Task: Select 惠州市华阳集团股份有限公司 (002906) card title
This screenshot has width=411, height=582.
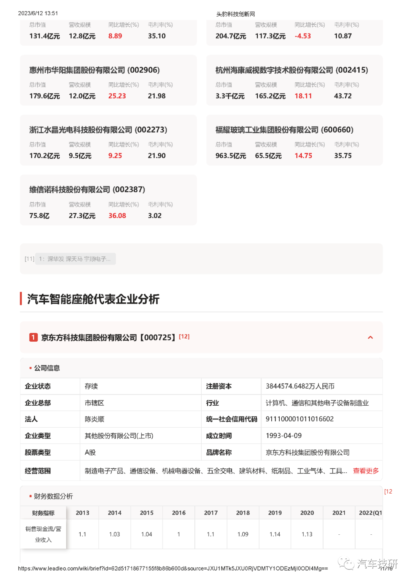Action: pyautogui.click(x=94, y=70)
